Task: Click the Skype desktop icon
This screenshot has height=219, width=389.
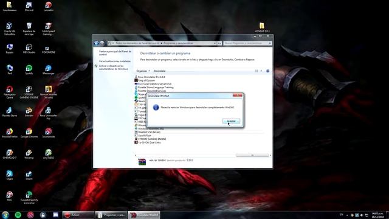Action: 10,175
